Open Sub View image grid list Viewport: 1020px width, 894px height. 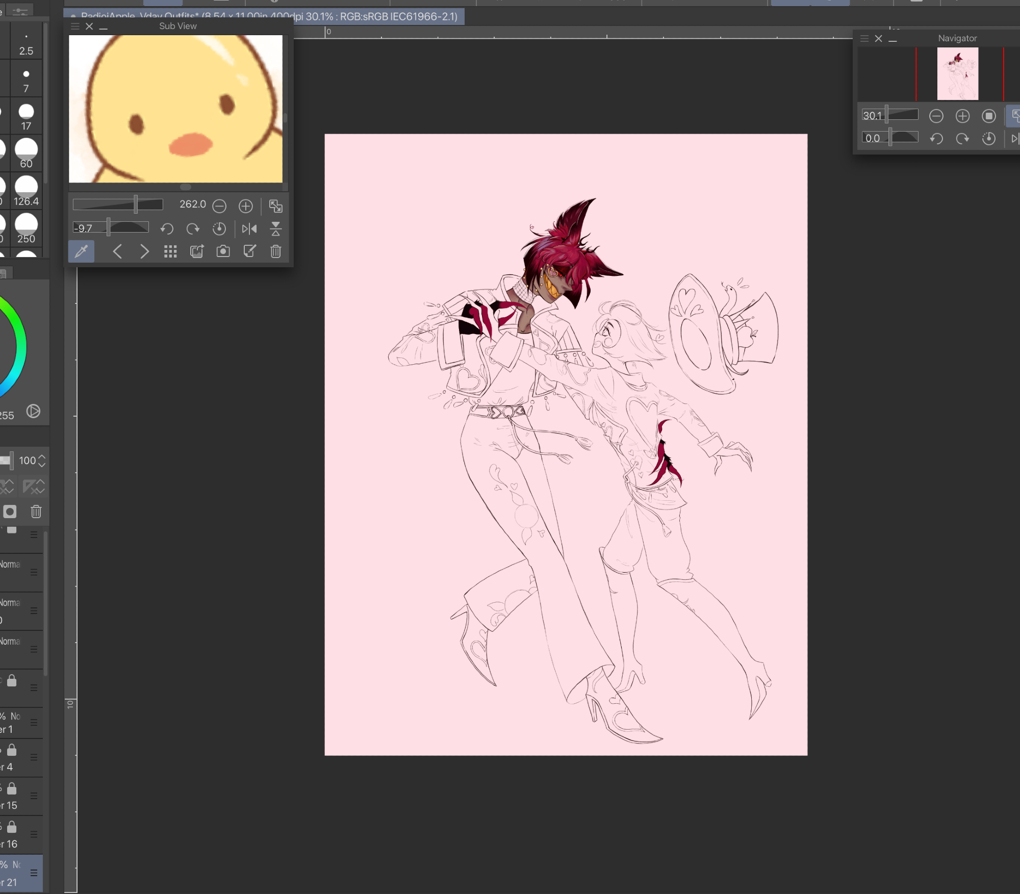click(x=170, y=251)
